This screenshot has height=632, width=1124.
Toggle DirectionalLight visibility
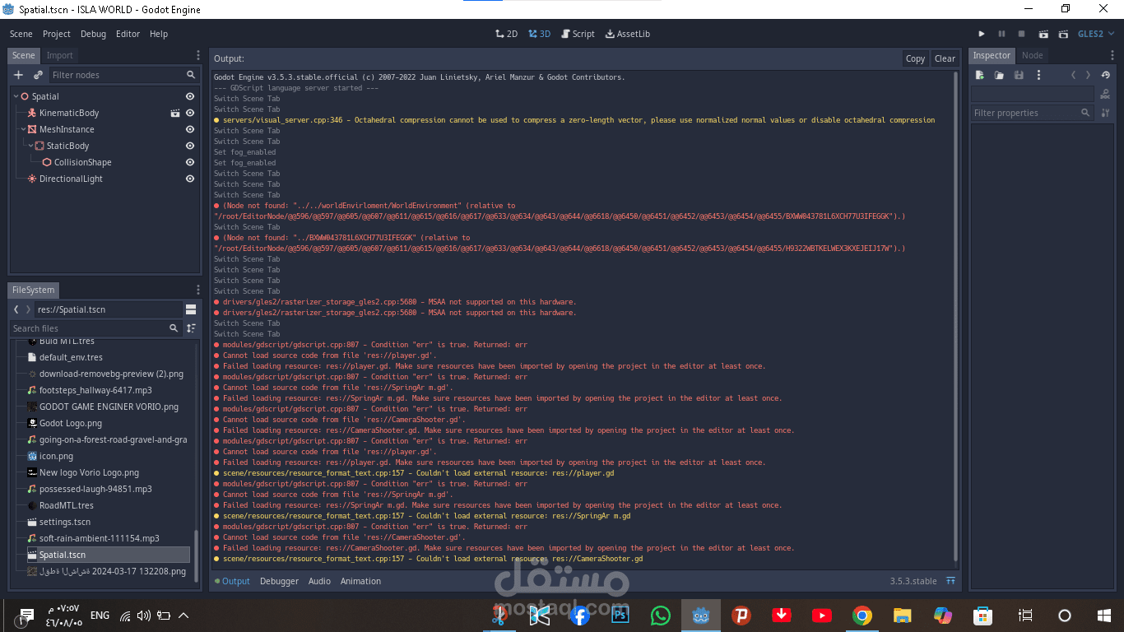[190, 179]
